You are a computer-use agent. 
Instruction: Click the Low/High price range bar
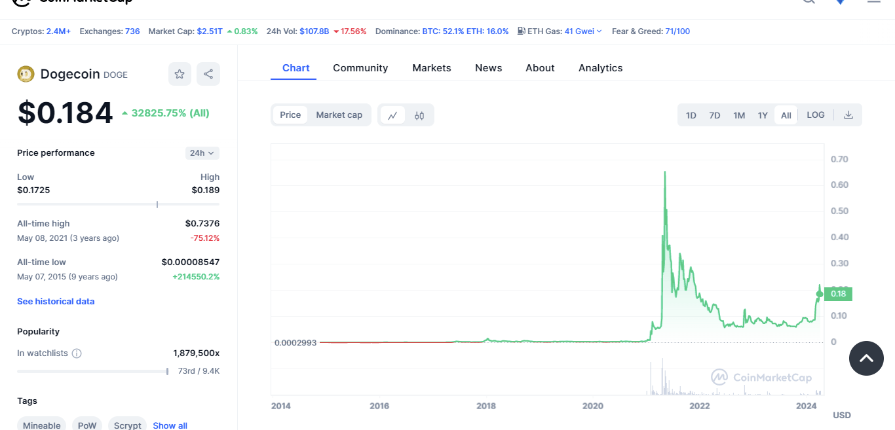coord(119,204)
